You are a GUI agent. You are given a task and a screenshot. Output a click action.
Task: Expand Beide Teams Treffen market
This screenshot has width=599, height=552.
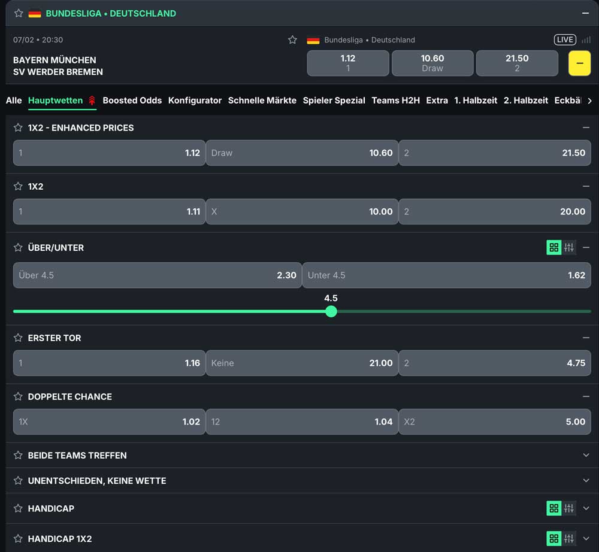586,456
